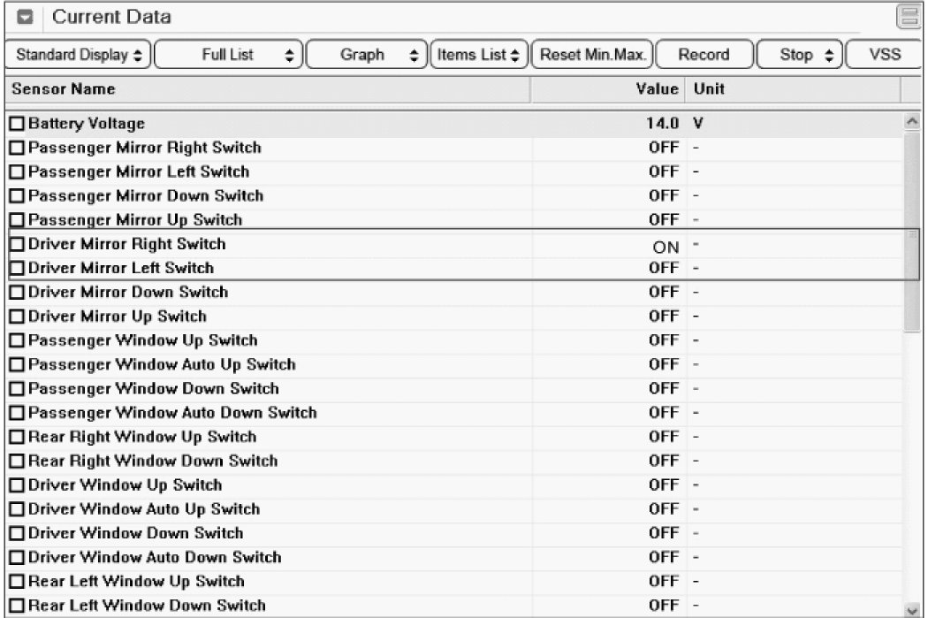Open the Standard Display dropdown
This screenshot has height=618, width=928.
[x=80, y=55]
